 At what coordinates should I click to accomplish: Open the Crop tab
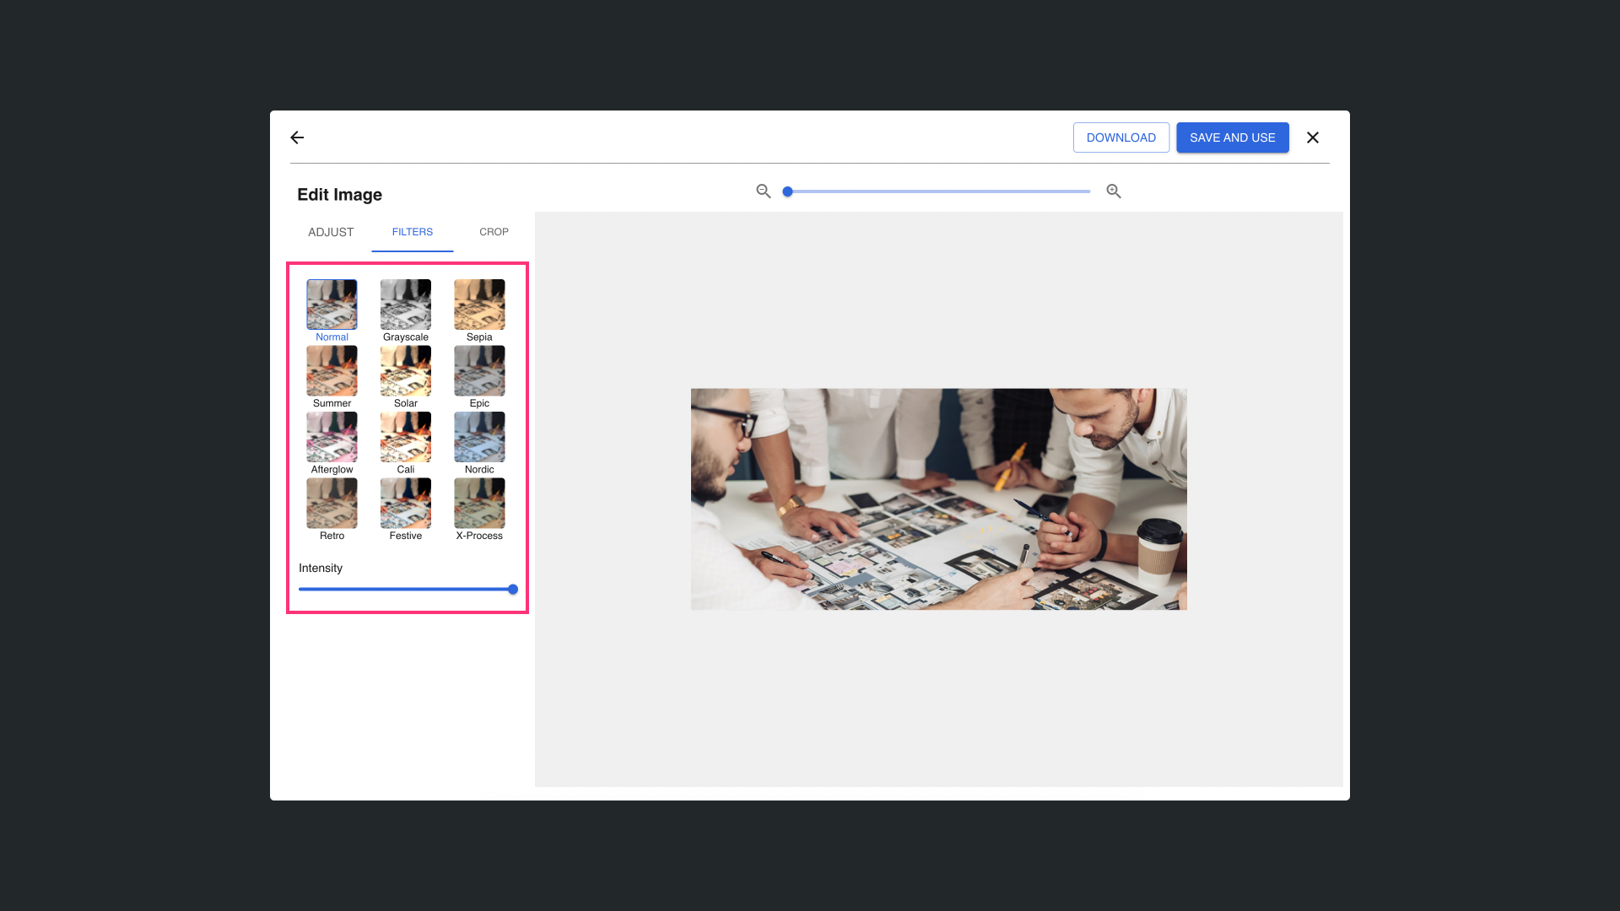click(494, 232)
